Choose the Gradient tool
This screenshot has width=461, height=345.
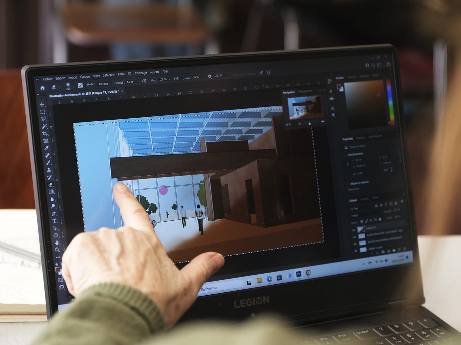pos(51,192)
